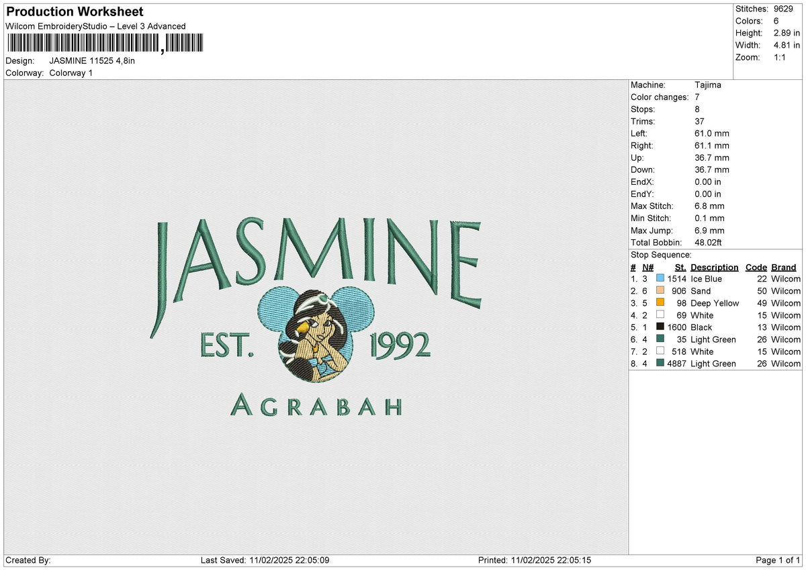Click code 49 in Deep Yellow row
The image size is (806, 570).
pos(762,303)
